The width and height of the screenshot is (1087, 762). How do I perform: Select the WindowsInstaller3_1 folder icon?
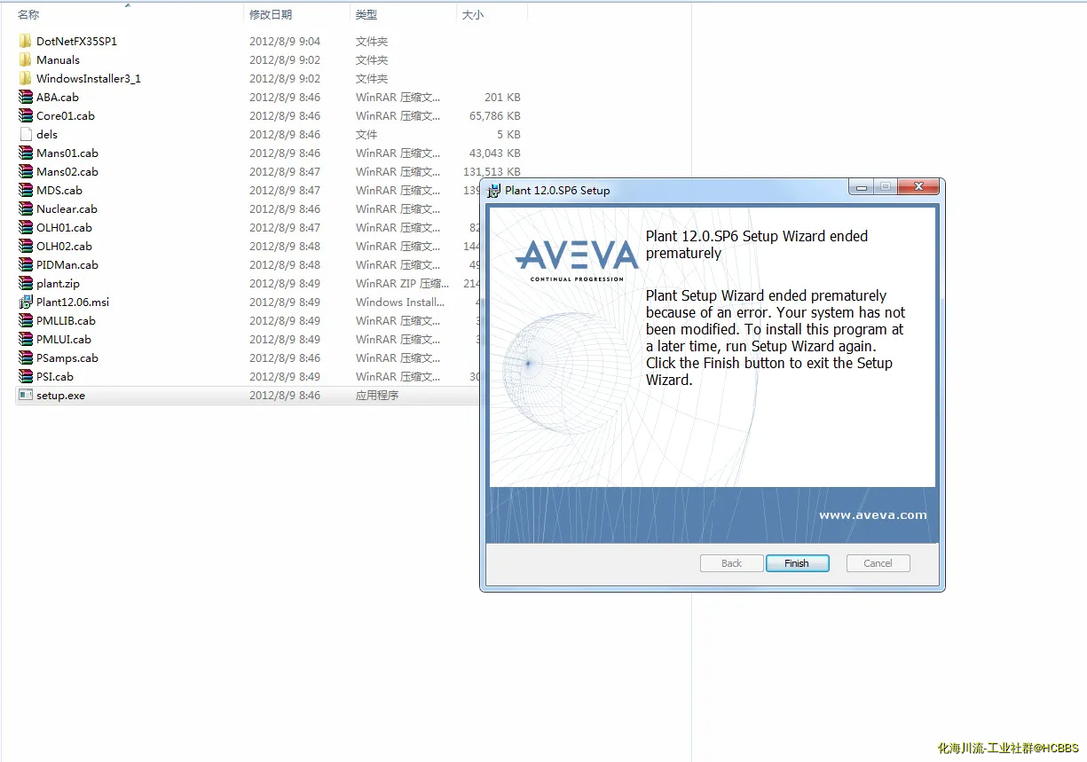click(x=25, y=78)
